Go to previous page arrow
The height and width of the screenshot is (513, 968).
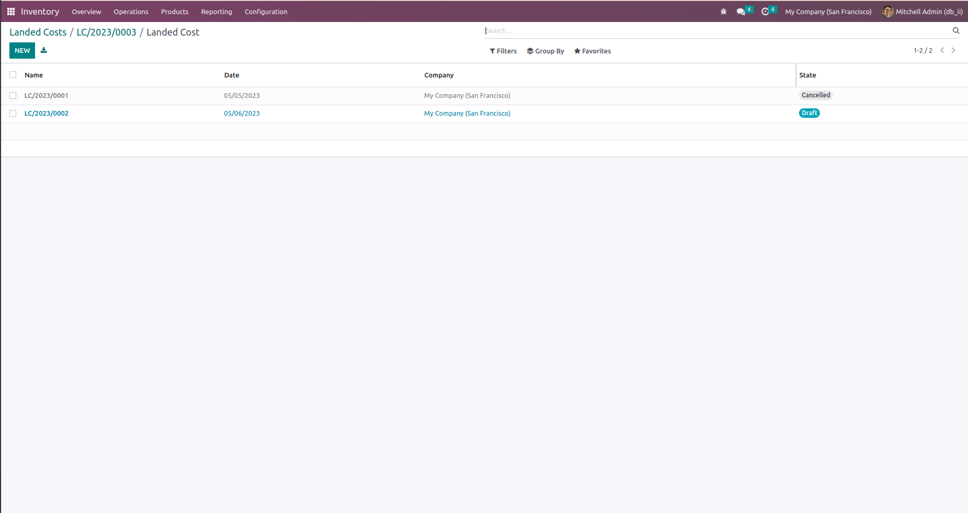click(x=942, y=50)
